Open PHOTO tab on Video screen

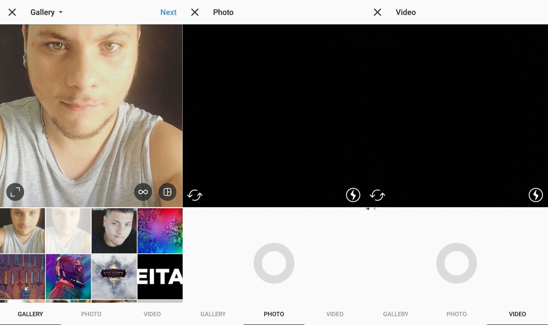click(x=456, y=314)
